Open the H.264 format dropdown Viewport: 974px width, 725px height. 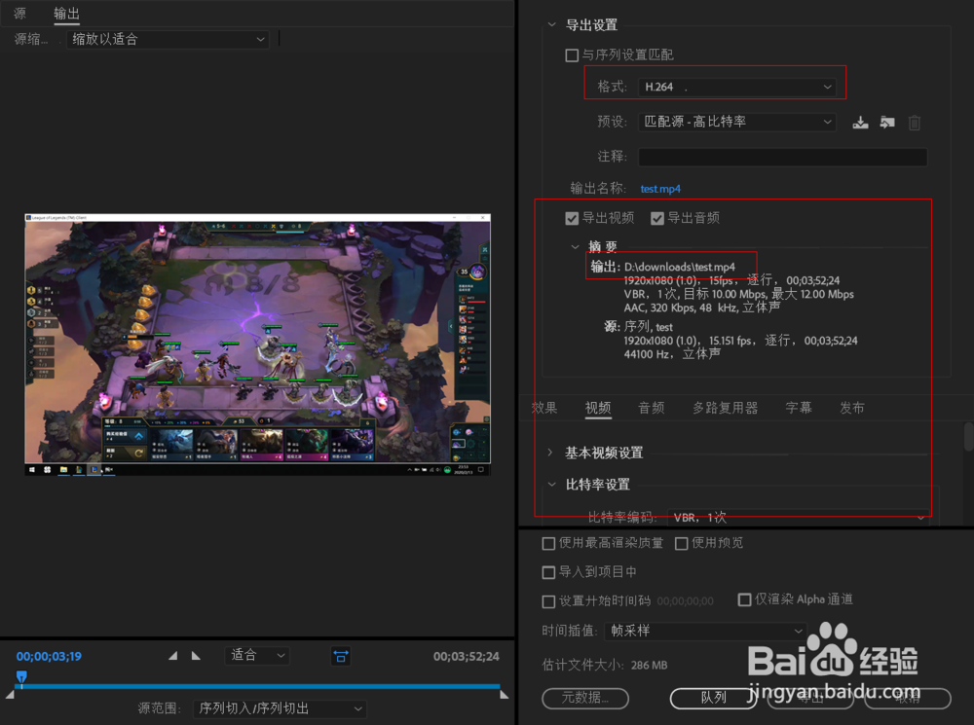coord(736,87)
